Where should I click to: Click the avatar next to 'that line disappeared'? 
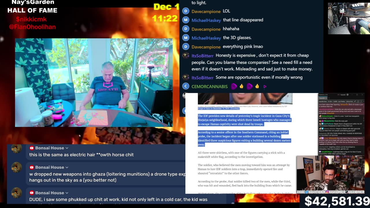(x=186, y=20)
